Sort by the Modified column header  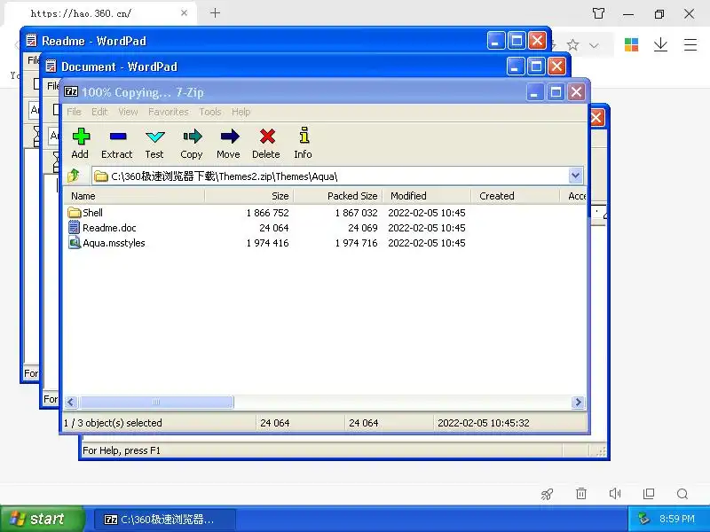pos(427,196)
